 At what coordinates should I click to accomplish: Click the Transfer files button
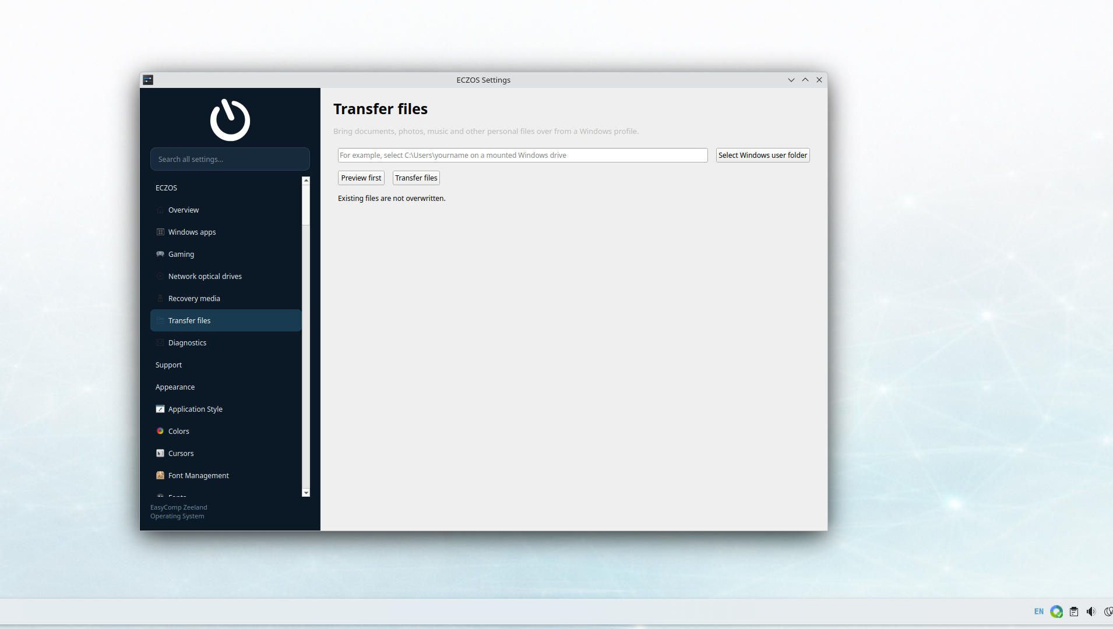click(x=416, y=178)
